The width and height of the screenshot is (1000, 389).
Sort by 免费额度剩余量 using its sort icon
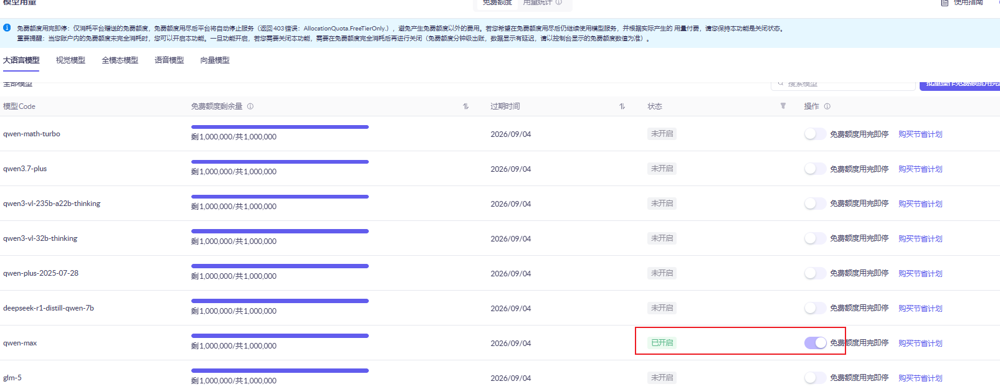pyautogui.click(x=465, y=106)
